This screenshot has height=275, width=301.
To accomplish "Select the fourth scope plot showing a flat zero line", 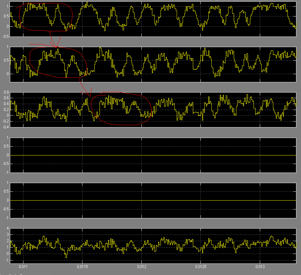I will 153,155.
